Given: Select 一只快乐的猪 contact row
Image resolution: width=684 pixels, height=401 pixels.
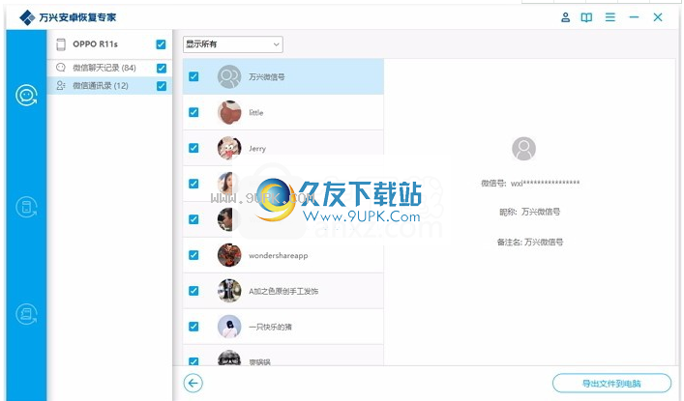Looking at the screenshot, I should coord(283,327).
